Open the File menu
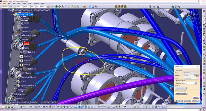This screenshot has height=111, width=206. pos(9,4)
